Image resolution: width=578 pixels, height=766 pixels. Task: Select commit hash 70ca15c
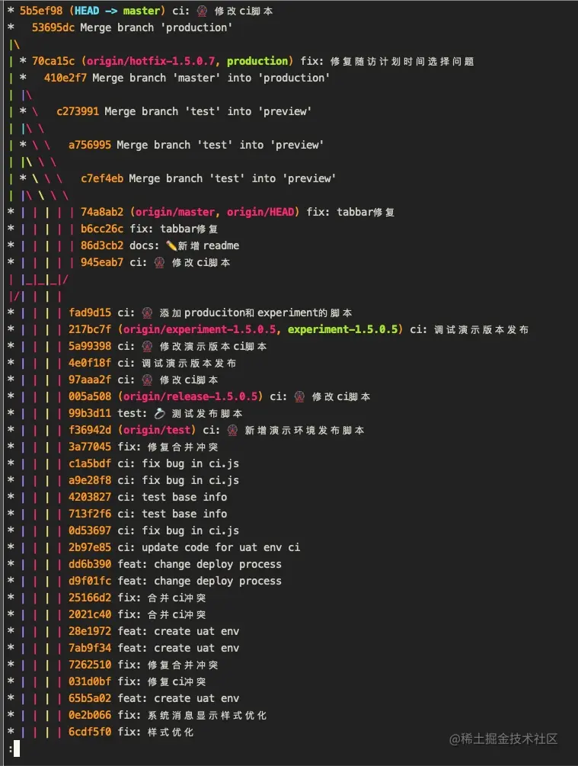(x=53, y=61)
